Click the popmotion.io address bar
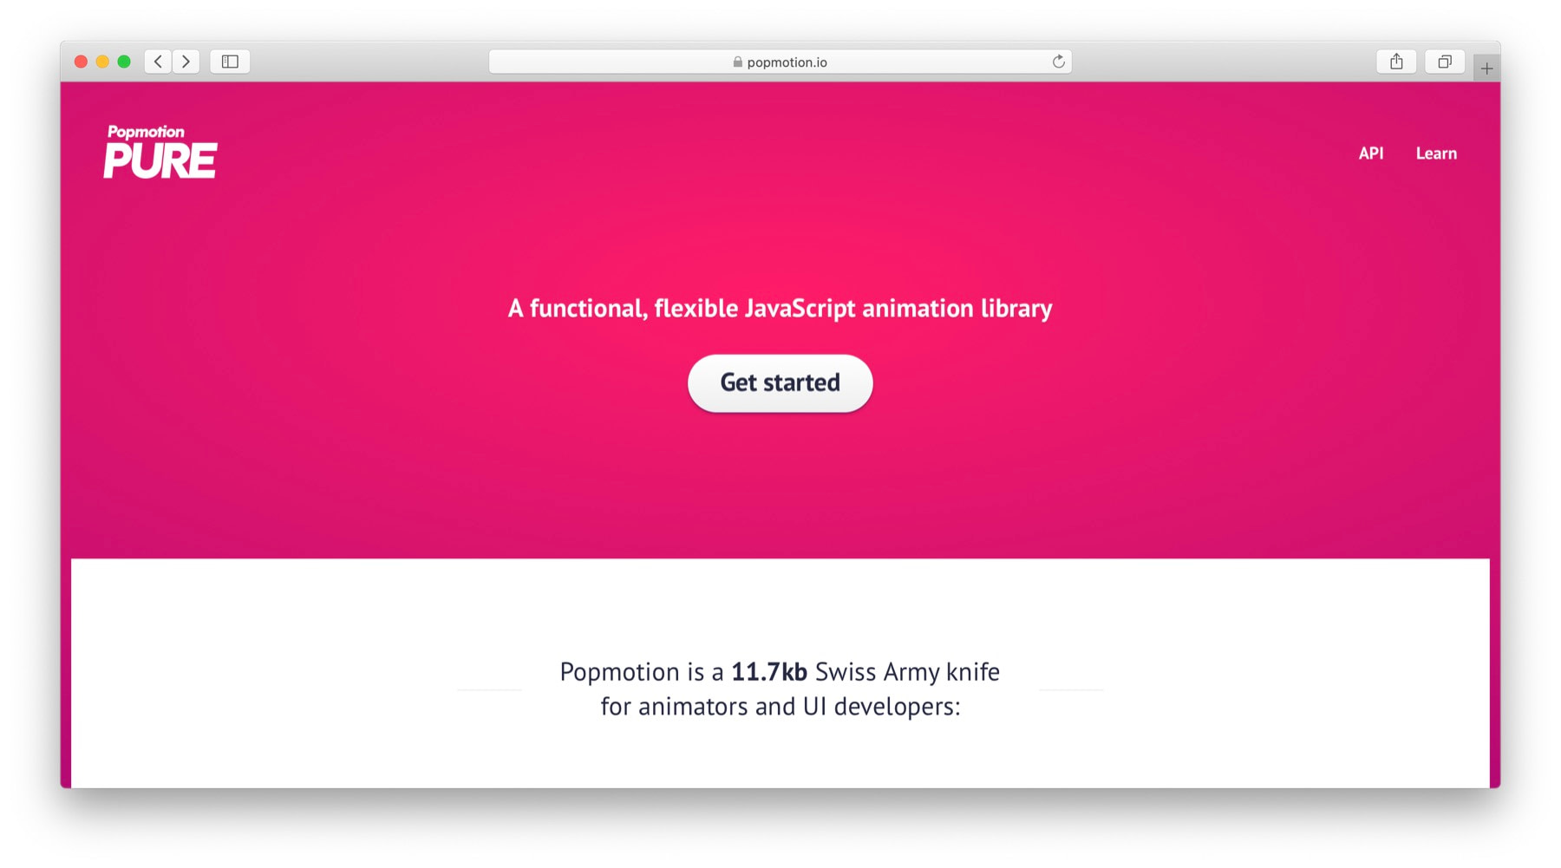This screenshot has width=1561, height=868. [780, 62]
